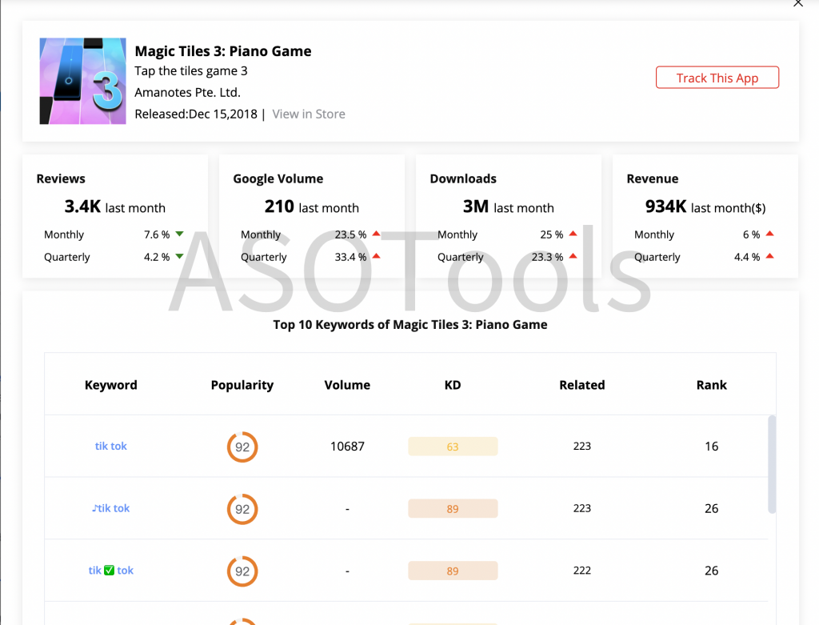Click the rank value 16
Viewport: 819px width, 625px height.
pyautogui.click(x=711, y=447)
